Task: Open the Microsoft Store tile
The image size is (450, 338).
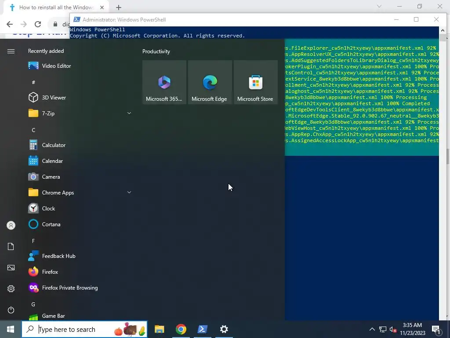Action: (x=255, y=82)
